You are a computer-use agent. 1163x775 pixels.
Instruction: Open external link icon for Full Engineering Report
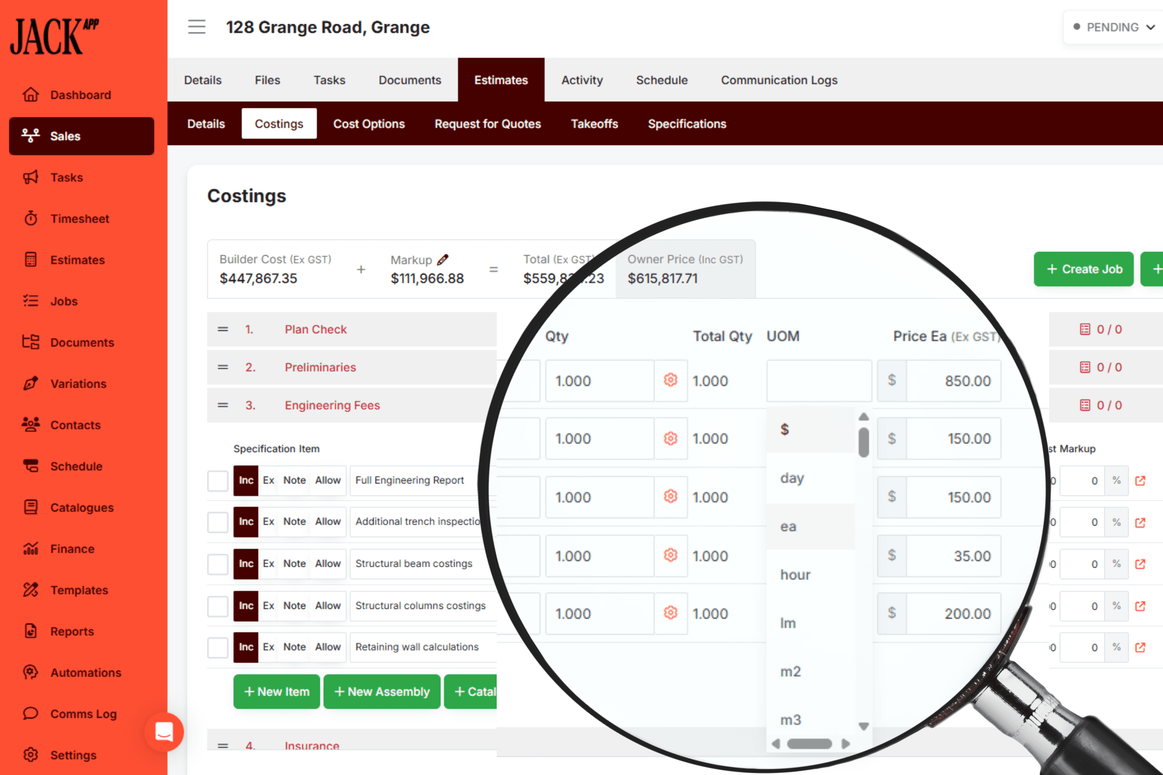click(x=1140, y=481)
